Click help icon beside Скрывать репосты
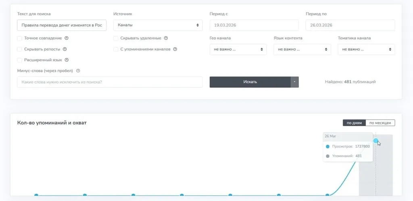The width and height of the screenshot is (413, 201). (65, 49)
